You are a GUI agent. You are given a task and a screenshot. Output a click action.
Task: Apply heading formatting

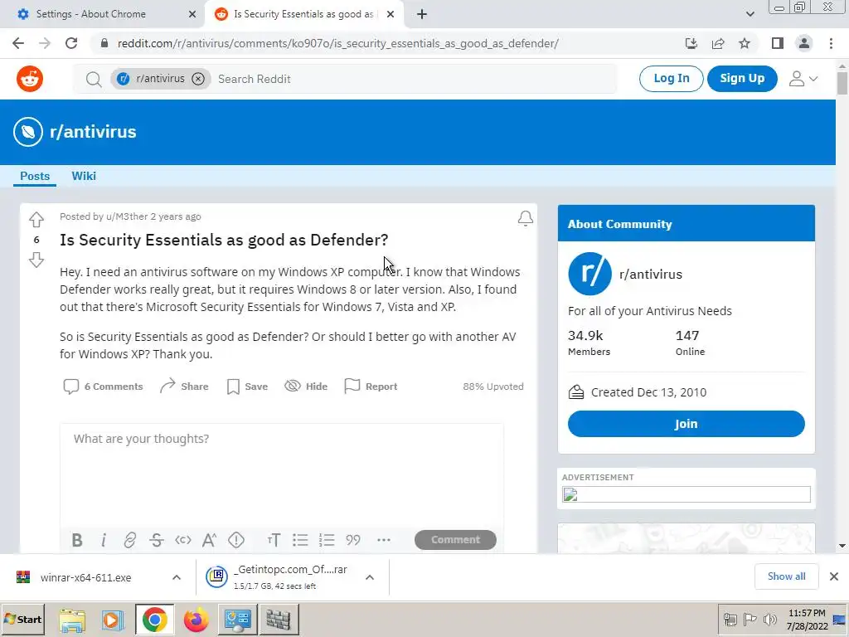[x=274, y=540]
